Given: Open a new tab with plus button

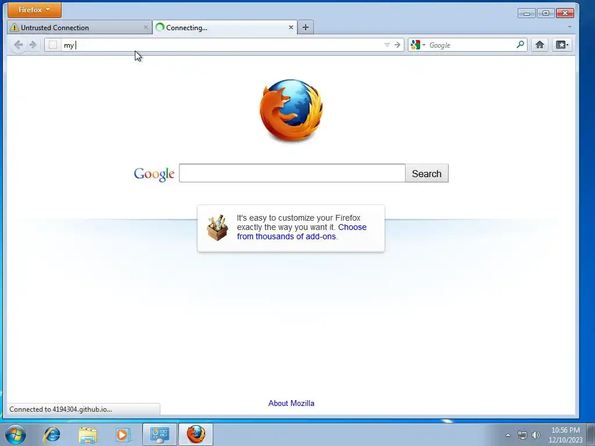Looking at the screenshot, I should click(306, 27).
